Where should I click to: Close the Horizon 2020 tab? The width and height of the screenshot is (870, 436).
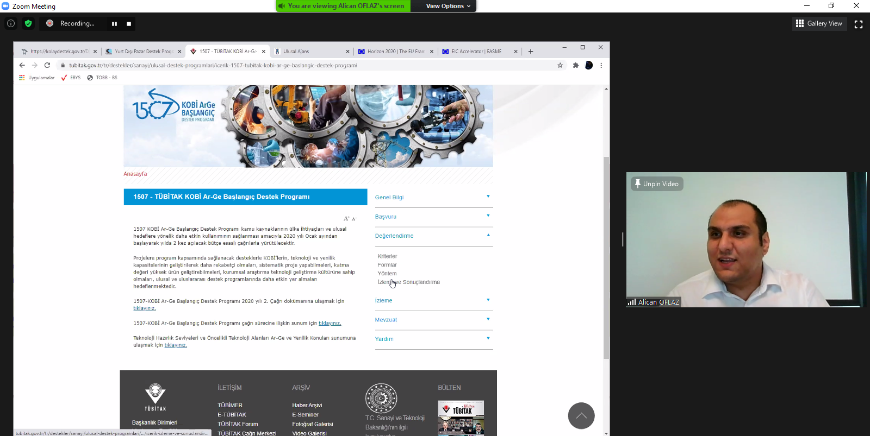[x=432, y=52]
